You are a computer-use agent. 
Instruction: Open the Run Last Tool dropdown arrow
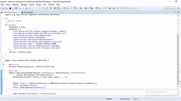(x=94, y=8)
